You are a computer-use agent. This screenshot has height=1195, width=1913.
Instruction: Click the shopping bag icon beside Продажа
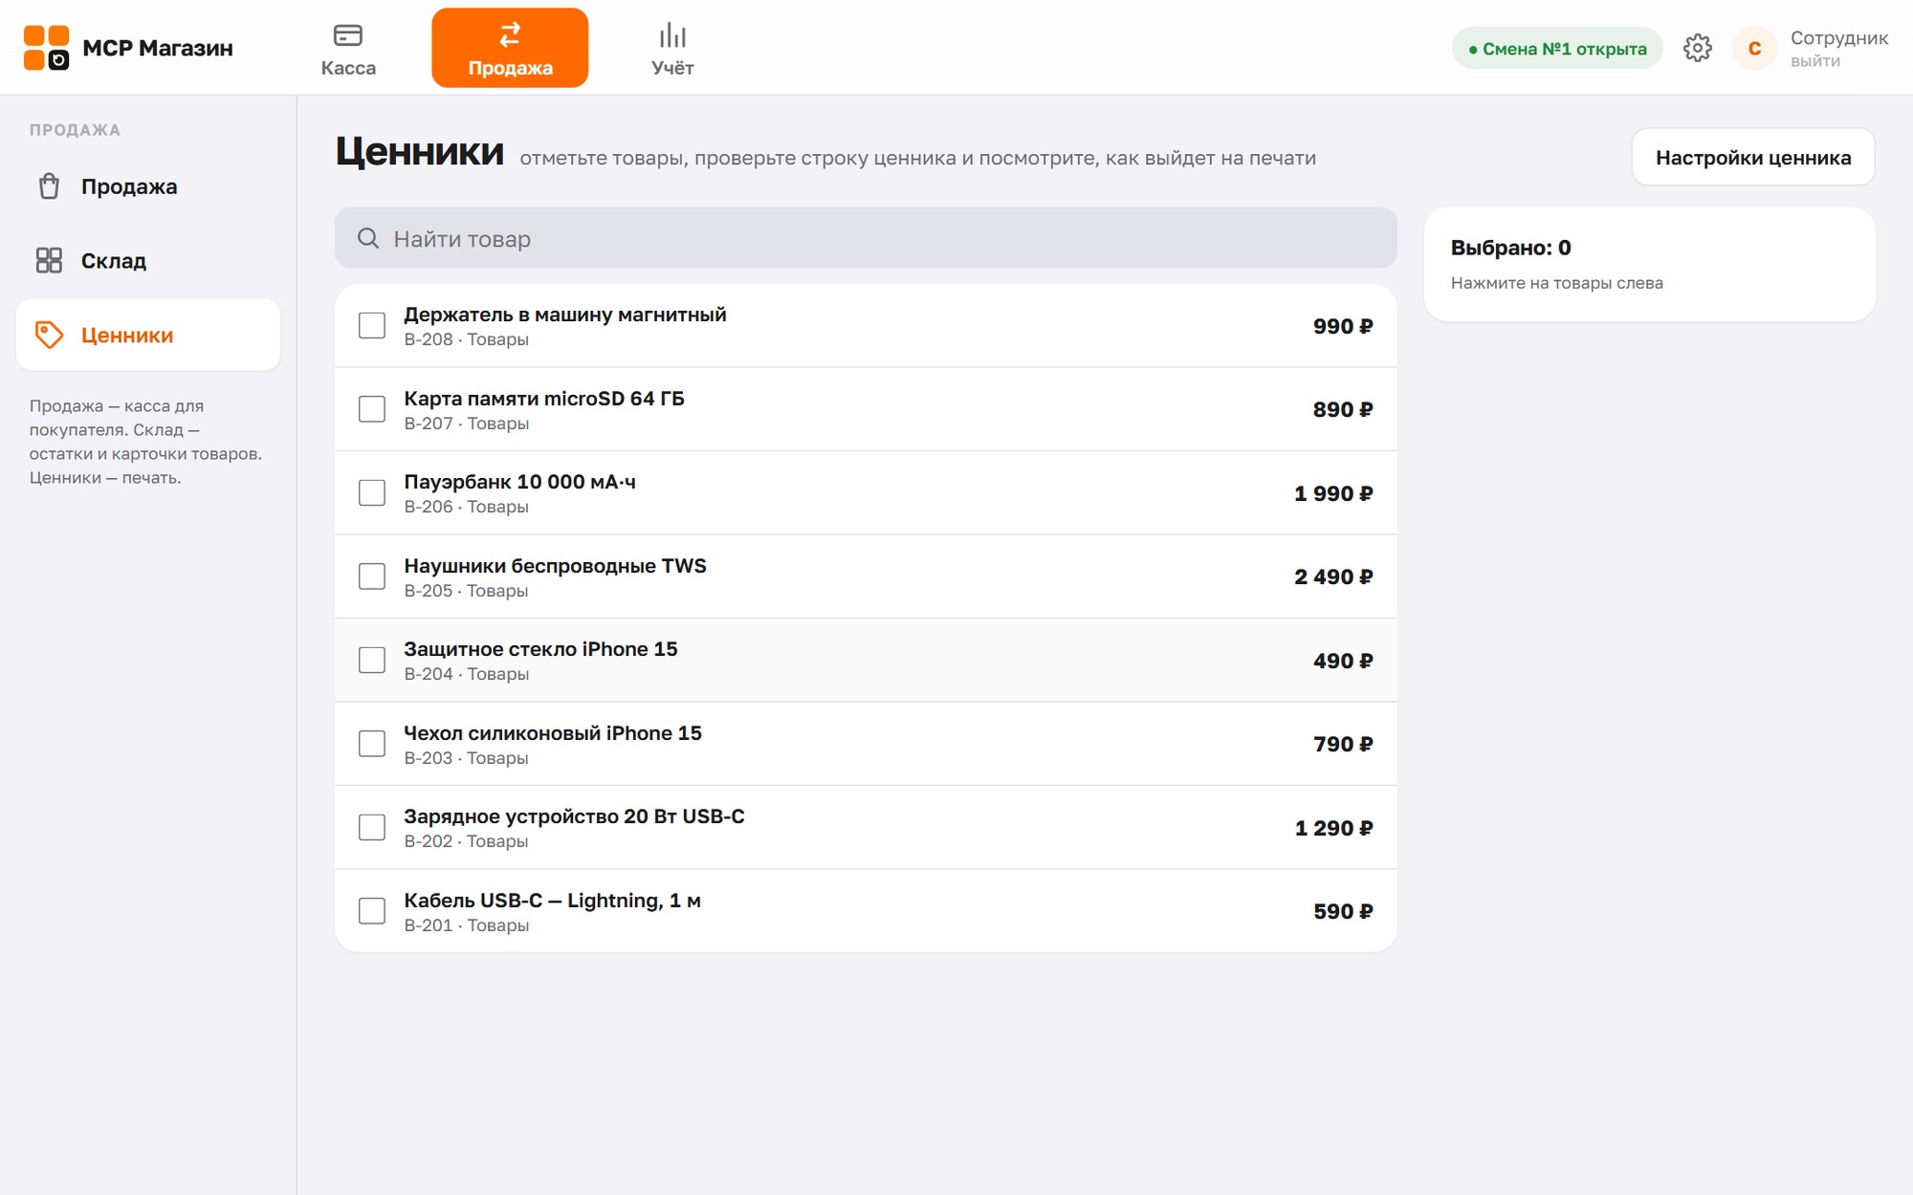(x=49, y=185)
